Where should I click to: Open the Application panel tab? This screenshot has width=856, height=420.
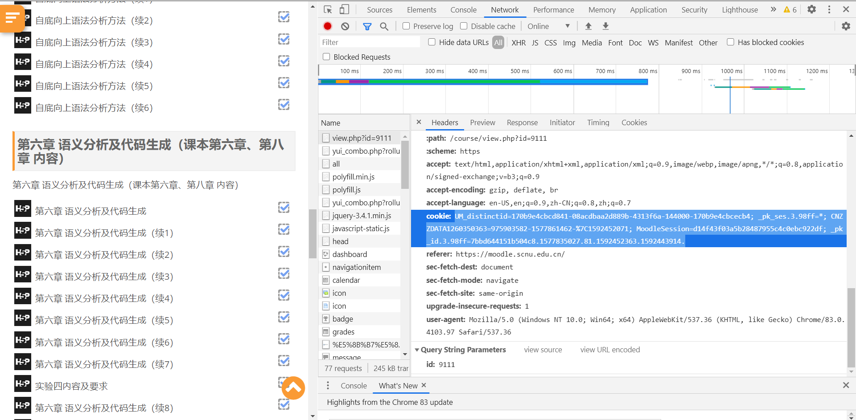point(648,10)
